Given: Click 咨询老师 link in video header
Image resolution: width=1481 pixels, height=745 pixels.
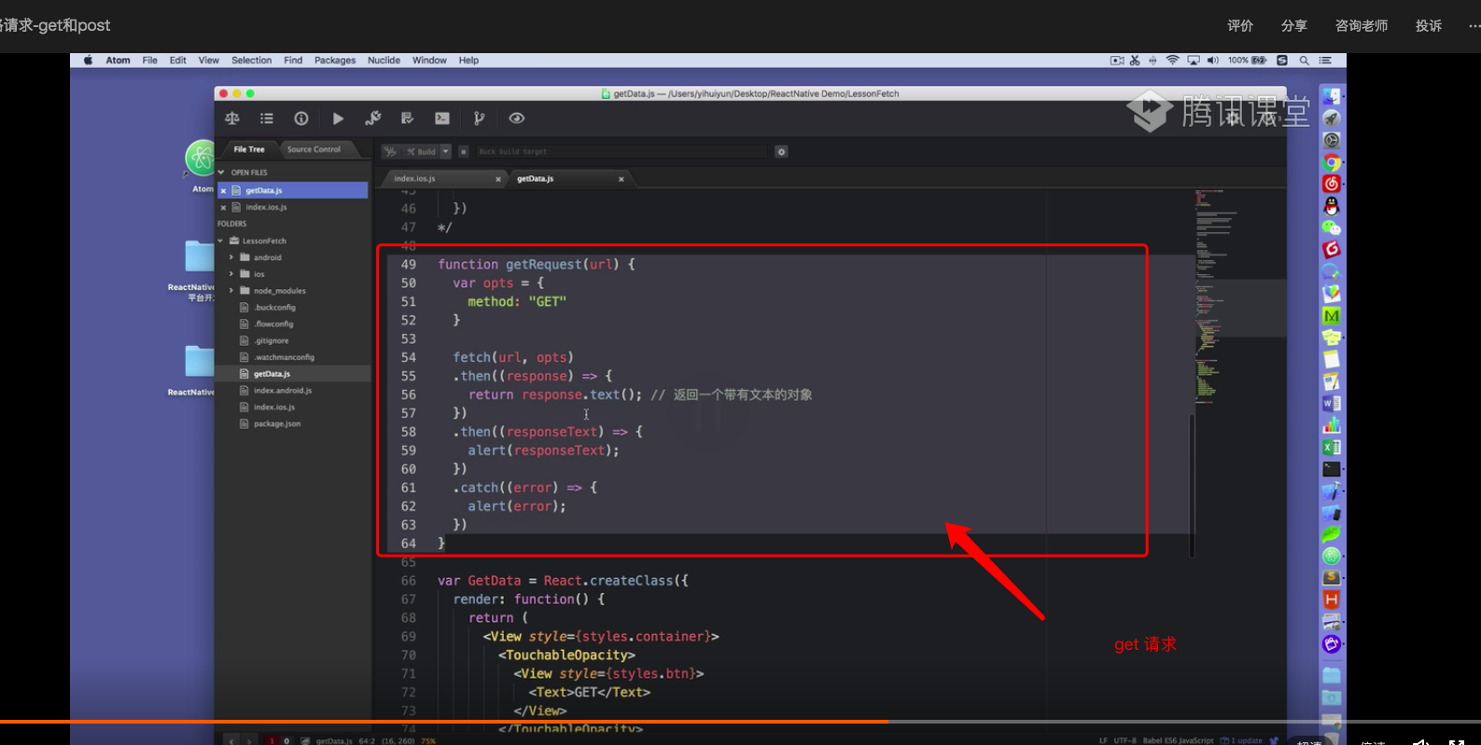Looking at the screenshot, I should (x=1361, y=25).
